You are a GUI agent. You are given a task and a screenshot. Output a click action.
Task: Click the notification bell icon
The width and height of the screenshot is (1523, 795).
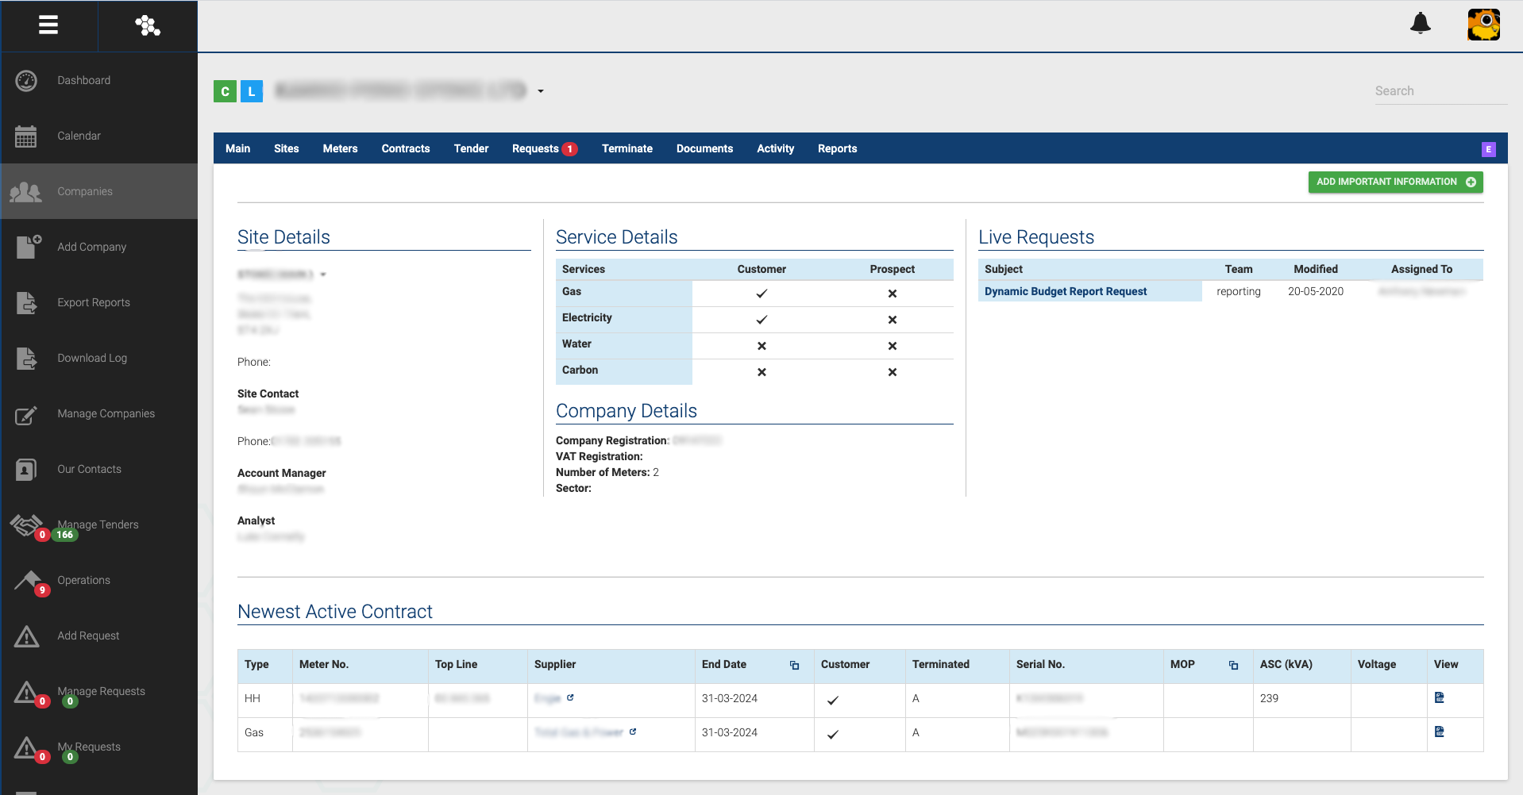1420,24
